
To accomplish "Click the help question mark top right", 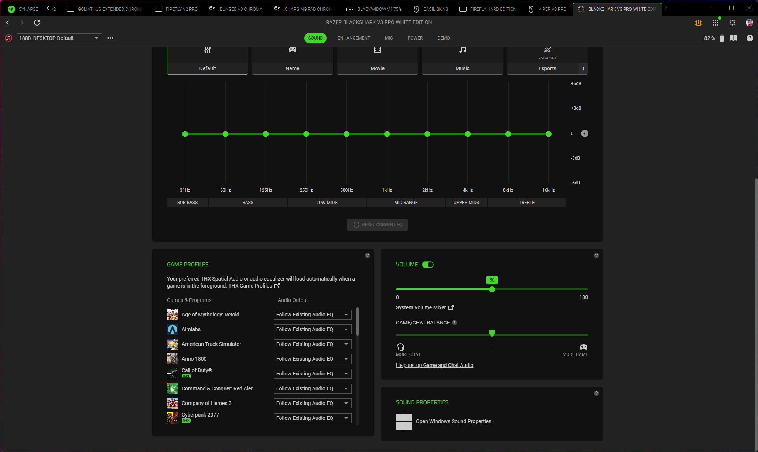I will [750, 38].
